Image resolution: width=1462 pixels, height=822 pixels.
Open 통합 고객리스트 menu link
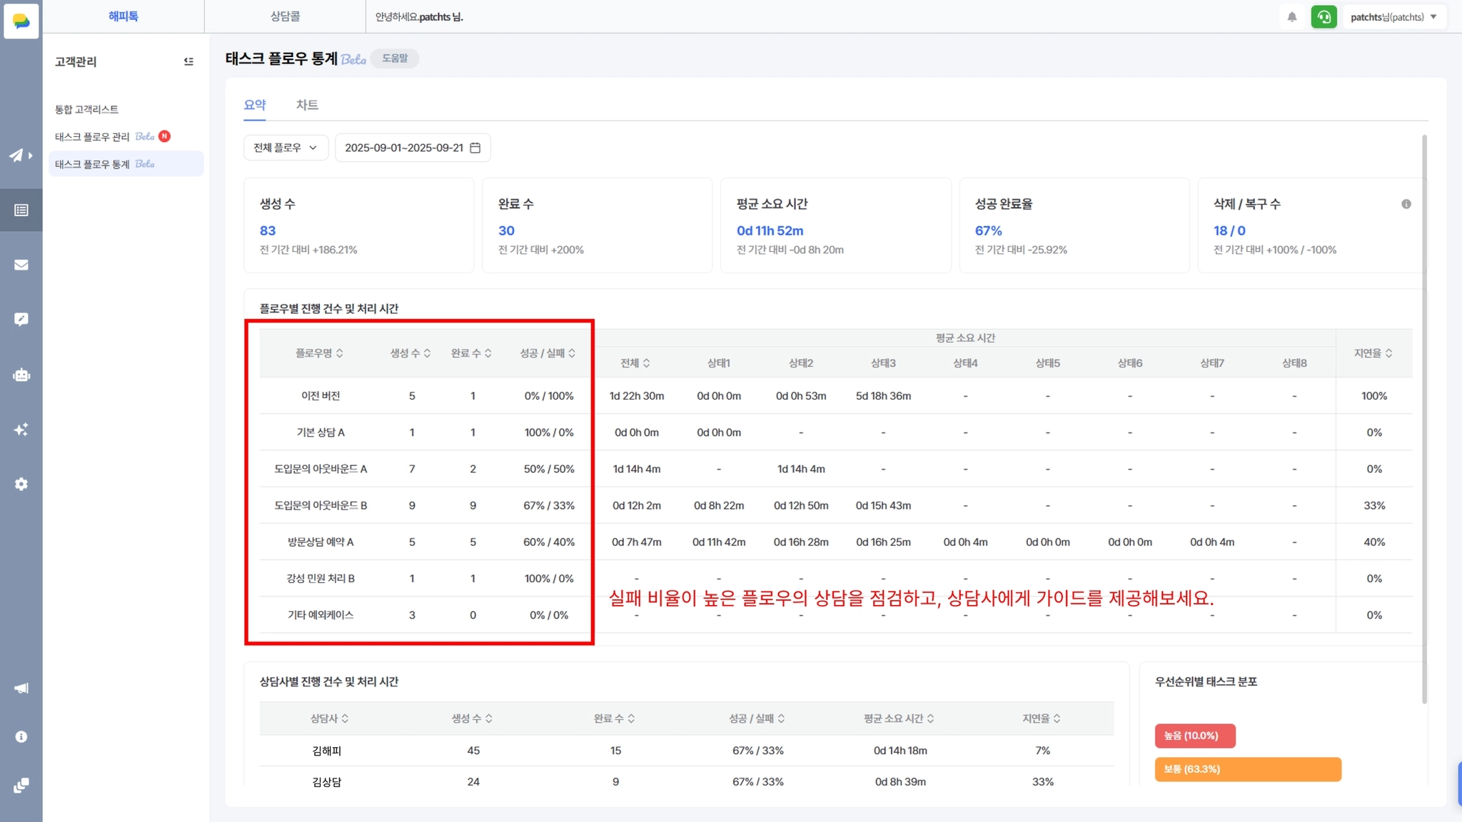pos(87,109)
